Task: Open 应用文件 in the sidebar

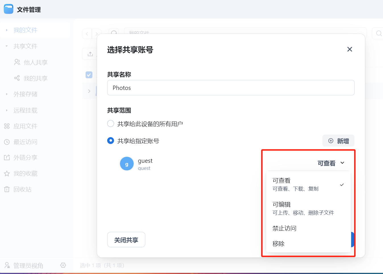Action: [25, 126]
